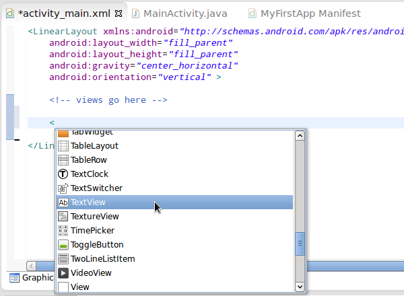404x296 pixels.
Task: Click the TextSwitcher icon
Action: [63, 188]
